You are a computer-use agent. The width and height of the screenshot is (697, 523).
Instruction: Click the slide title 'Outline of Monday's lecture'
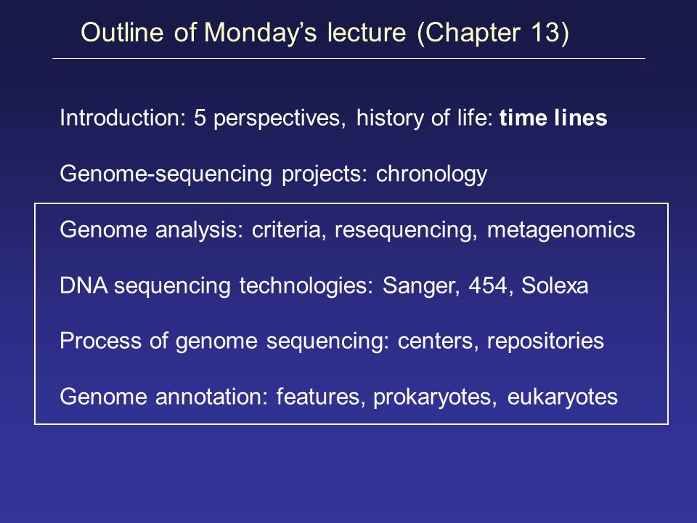(243, 33)
